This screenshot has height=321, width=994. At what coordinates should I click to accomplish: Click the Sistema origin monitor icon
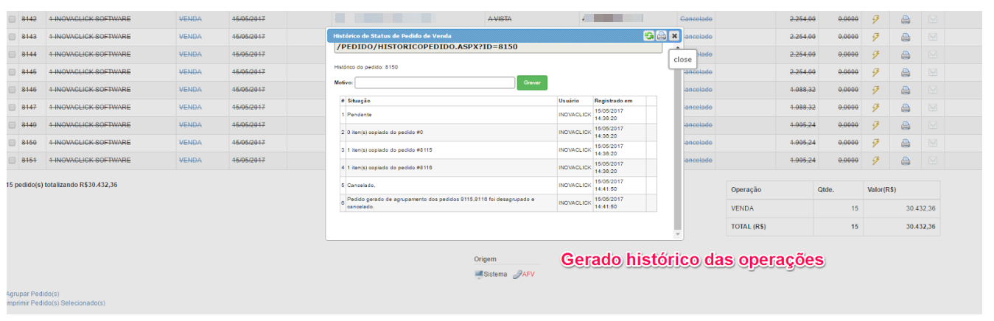(479, 275)
